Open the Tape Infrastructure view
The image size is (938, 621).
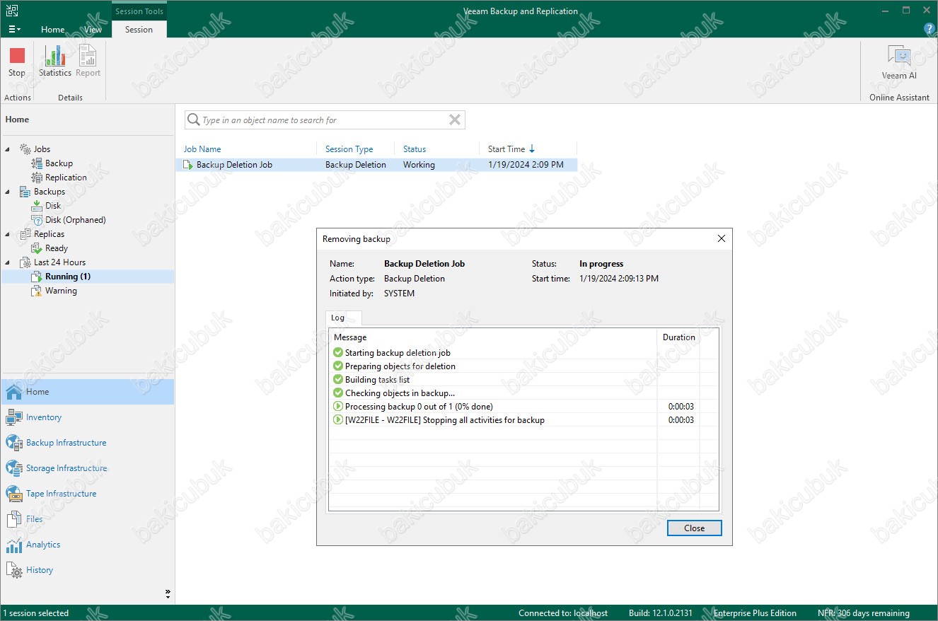coord(61,494)
